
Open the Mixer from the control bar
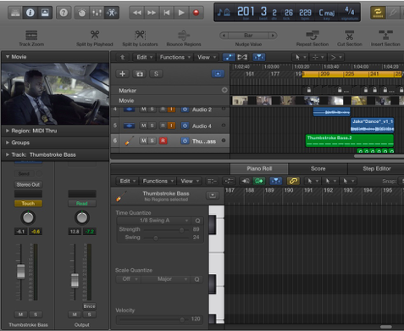(x=97, y=13)
